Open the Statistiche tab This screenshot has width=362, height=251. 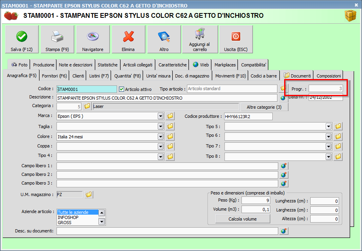(x=107, y=65)
